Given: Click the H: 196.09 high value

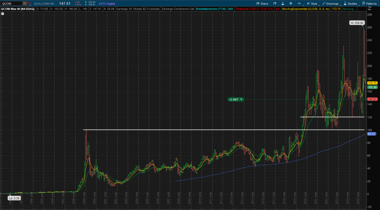Looking at the screenshot, I should tap(71, 9).
